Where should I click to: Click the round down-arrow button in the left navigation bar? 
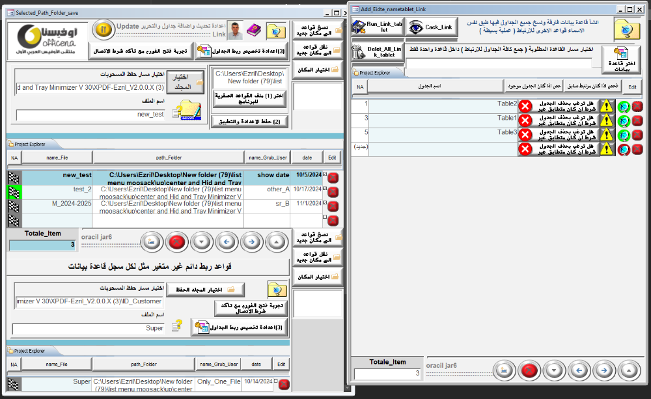click(202, 241)
